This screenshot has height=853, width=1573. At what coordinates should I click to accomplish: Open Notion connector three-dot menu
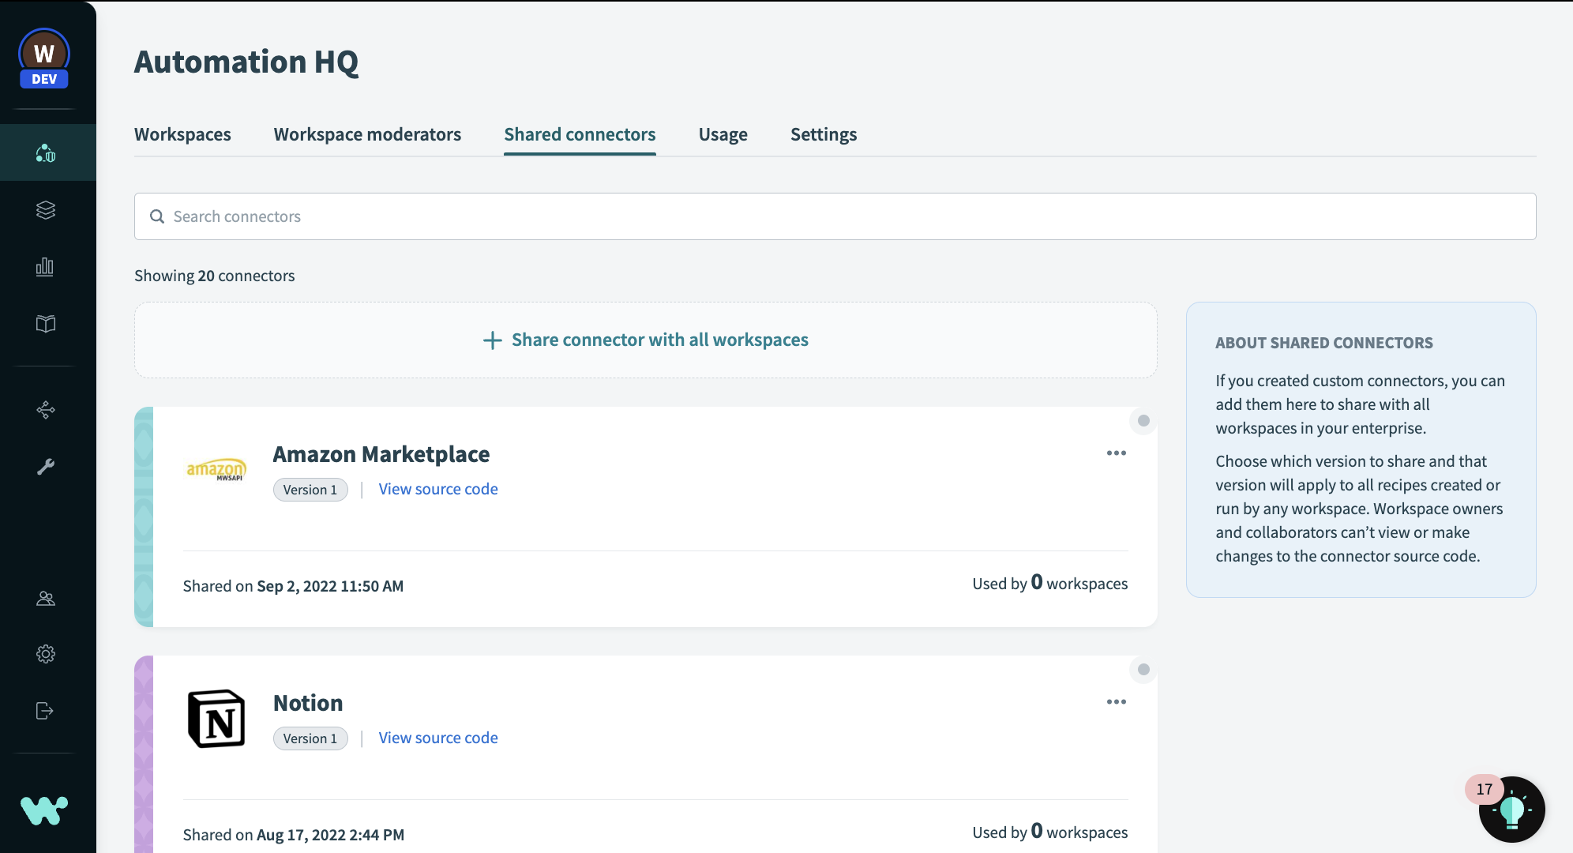click(x=1116, y=702)
